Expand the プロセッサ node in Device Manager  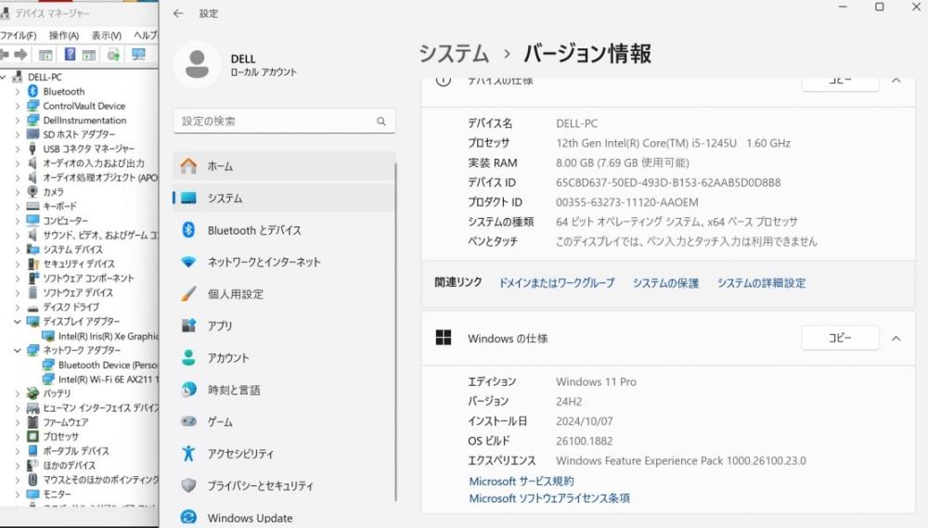[x=17, y=436]
